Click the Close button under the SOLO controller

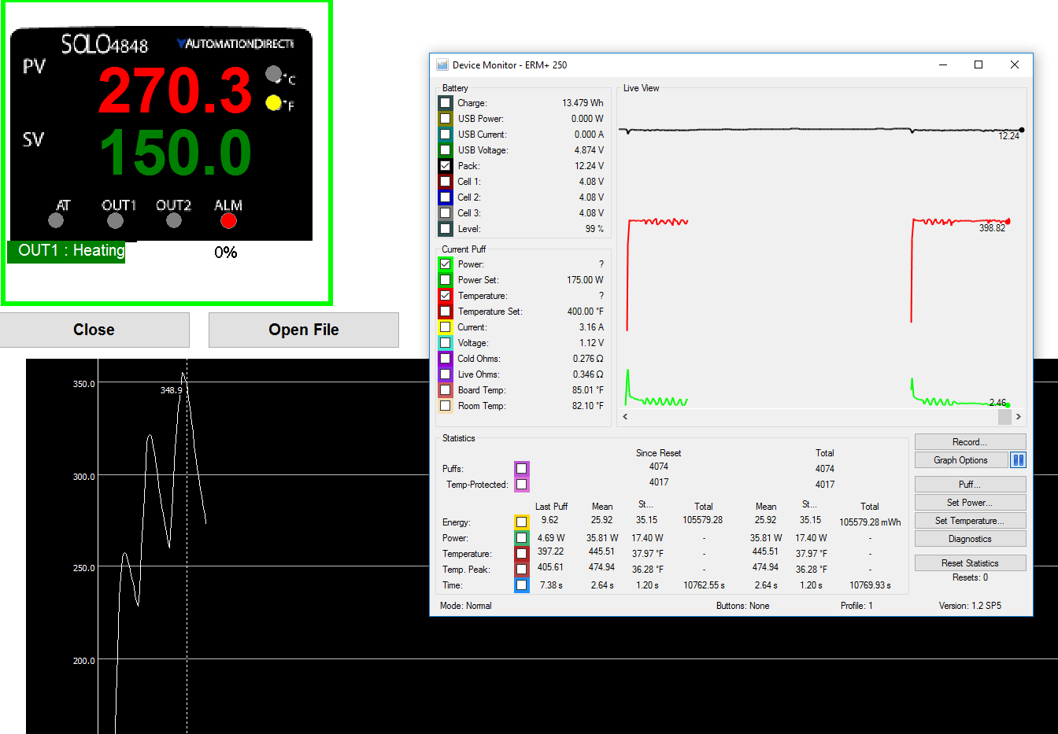pos(94,330)
